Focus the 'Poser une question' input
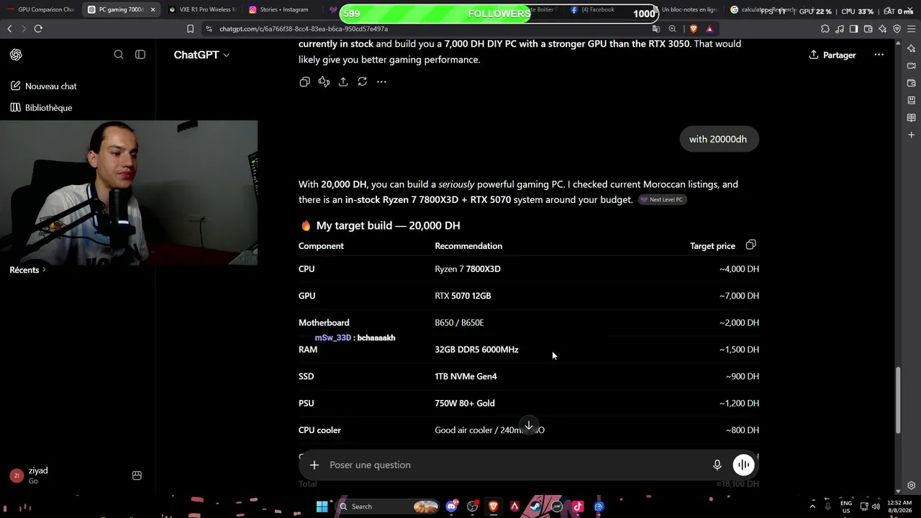 514,465
